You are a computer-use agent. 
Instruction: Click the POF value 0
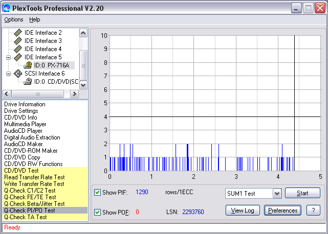[137, 212]
